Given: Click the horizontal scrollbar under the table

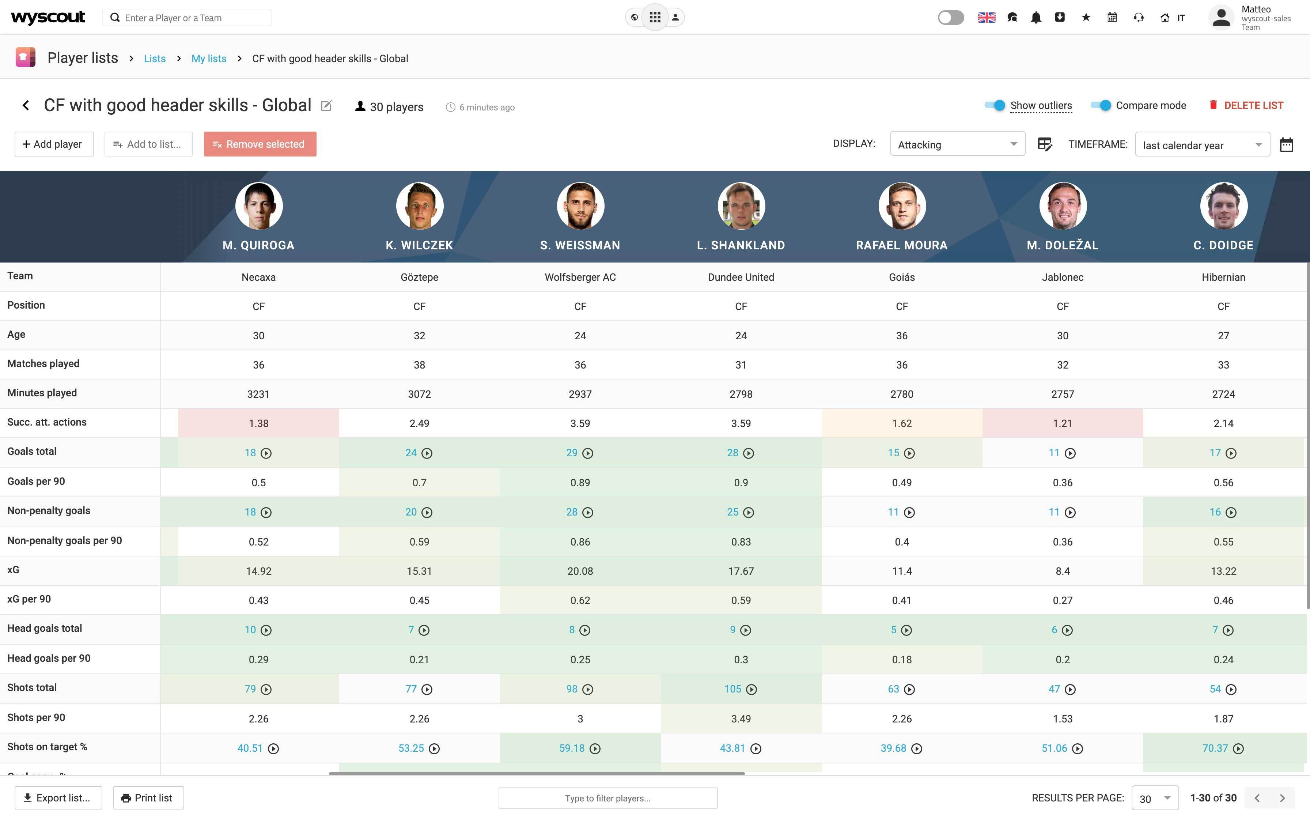Looking at the screenshot, I should [x=537, y=774].
